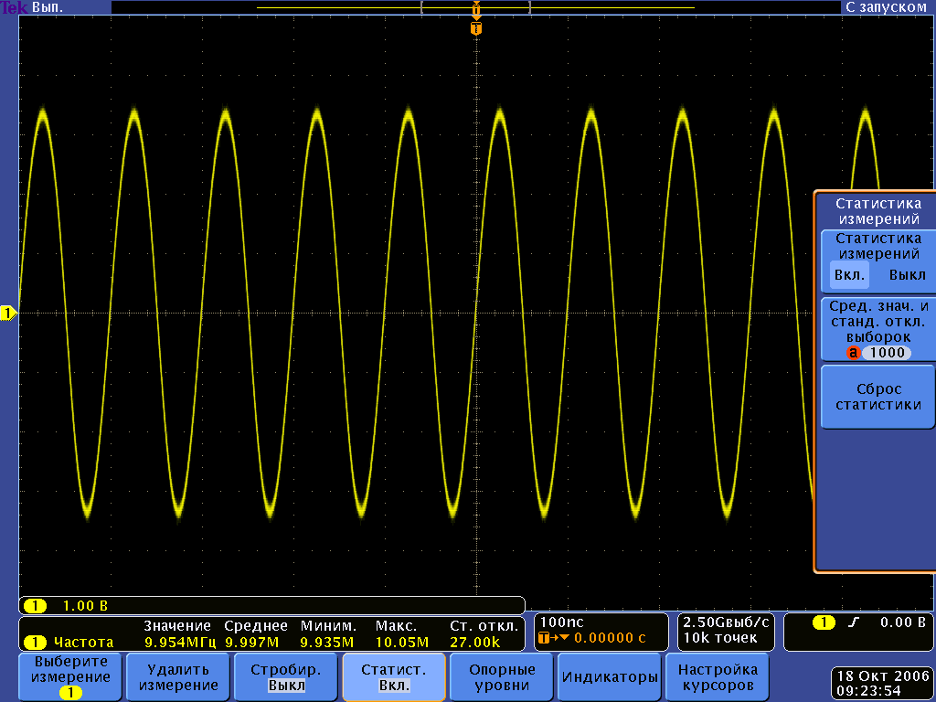Click the rising edge trigger slope icon

(854, 622)
